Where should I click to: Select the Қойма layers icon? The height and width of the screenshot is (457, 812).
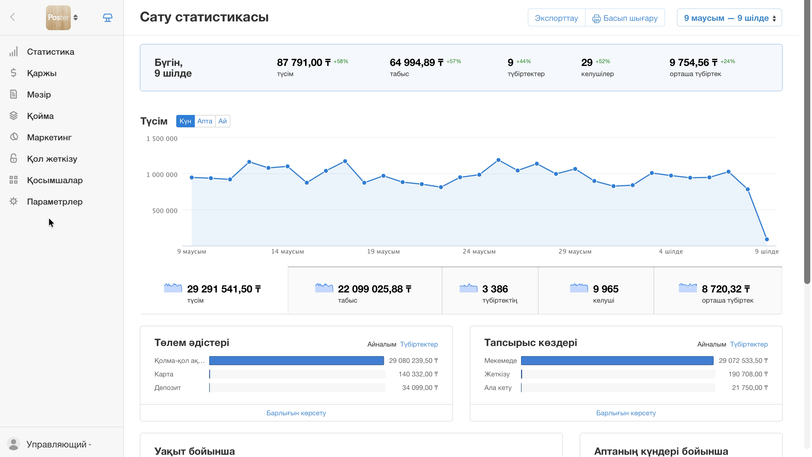[14, 116]
